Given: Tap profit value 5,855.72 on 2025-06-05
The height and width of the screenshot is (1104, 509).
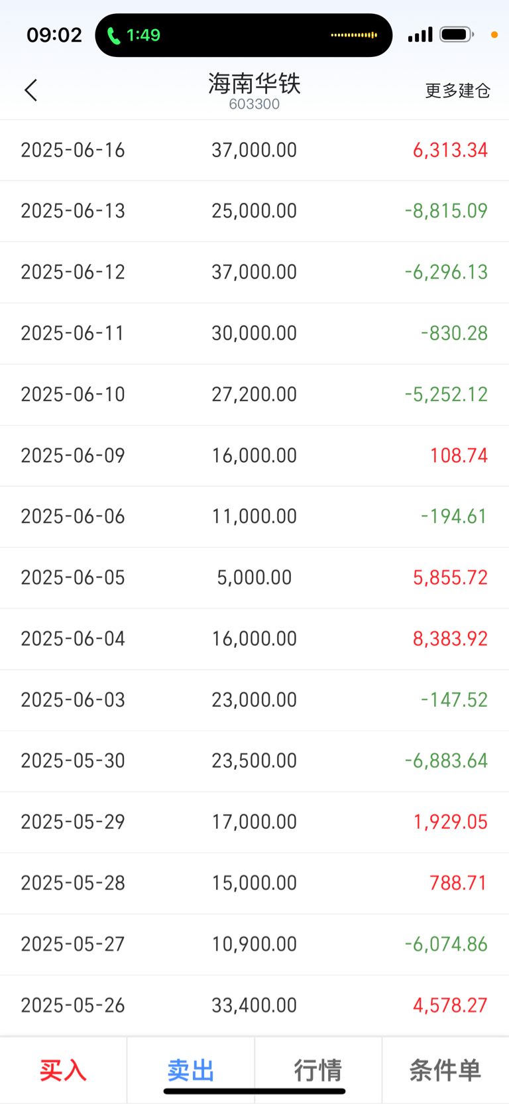Looking at the screenshot, I should [x=450, y=578].
